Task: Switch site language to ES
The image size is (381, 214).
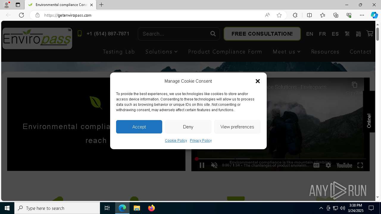Action: 335,34
